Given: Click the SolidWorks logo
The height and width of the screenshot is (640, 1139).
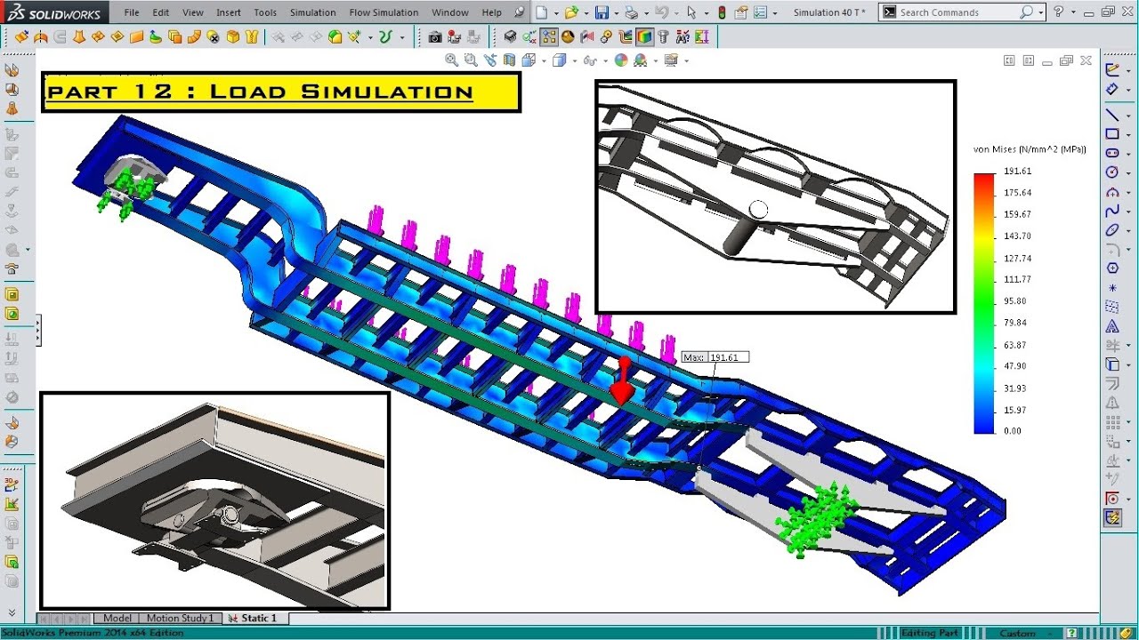Looking at the screenshot, I should [x=55, y=12].
